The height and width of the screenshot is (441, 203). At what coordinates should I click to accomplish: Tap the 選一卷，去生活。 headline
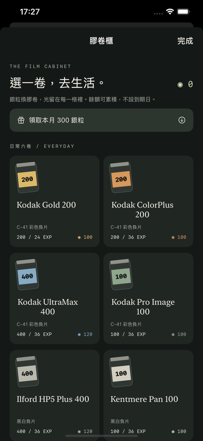[x=57, y=83]
